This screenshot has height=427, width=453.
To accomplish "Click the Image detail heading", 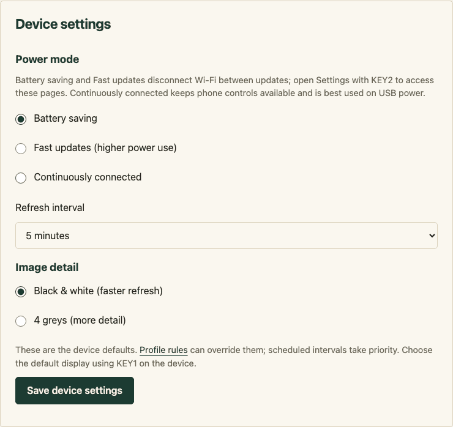I will (47, 267).
